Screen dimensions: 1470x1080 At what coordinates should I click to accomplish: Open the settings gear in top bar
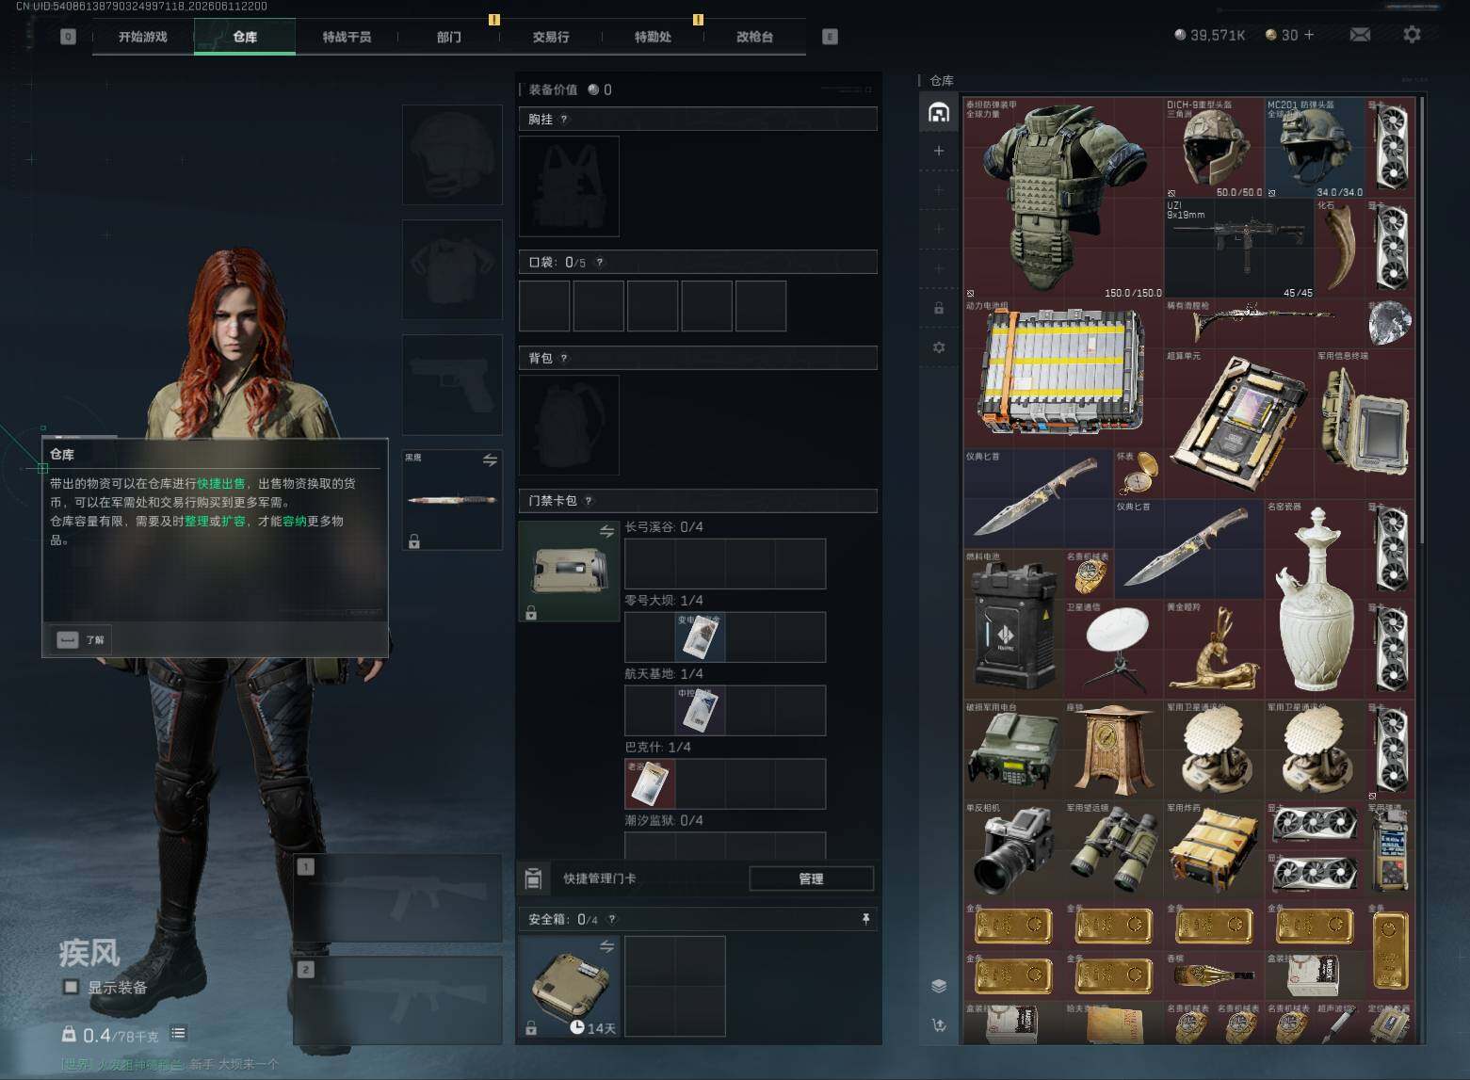pyautogui.click(x=1412, y=35)
